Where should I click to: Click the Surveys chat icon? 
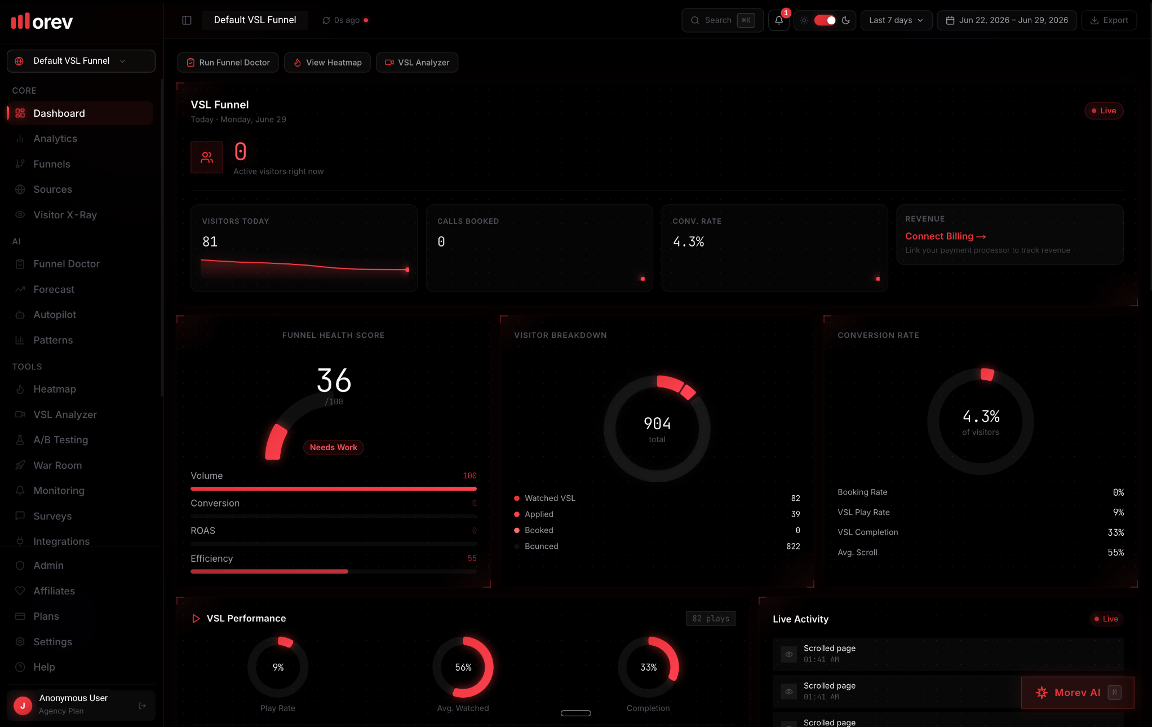coord(20,516)
